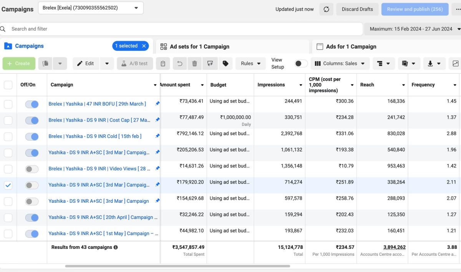Turn off the 47 INR BOFU campaign
This screenshot has height=272, width=461.
32,104
